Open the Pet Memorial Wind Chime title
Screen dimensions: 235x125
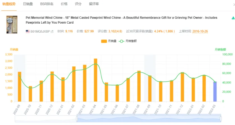point(121,20)
